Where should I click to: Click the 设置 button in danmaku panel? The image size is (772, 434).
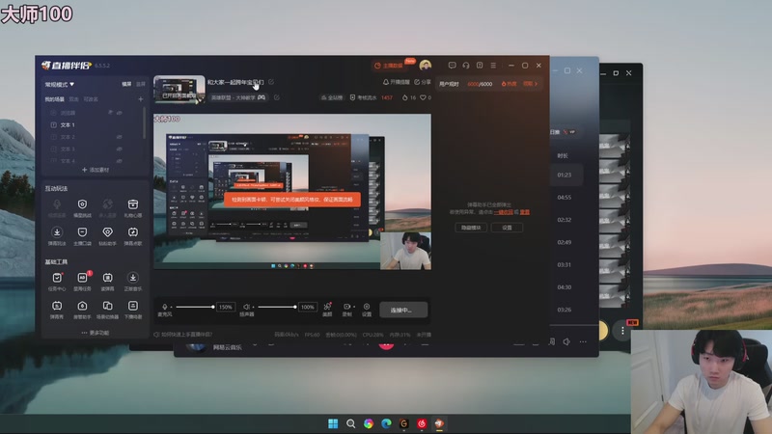[x=507, y=228]
